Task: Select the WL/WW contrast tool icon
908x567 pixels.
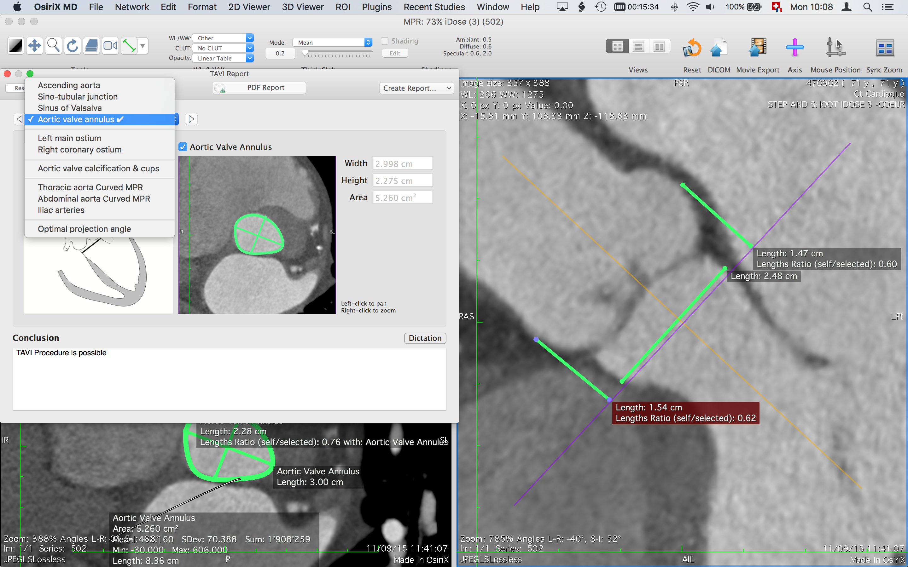Action: (16, 46)
